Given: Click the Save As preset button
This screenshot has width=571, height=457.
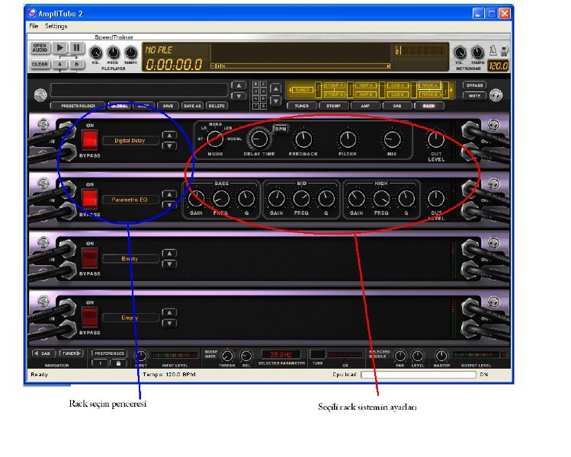Looking at the screenshot, I should click(x=192, y=106).
